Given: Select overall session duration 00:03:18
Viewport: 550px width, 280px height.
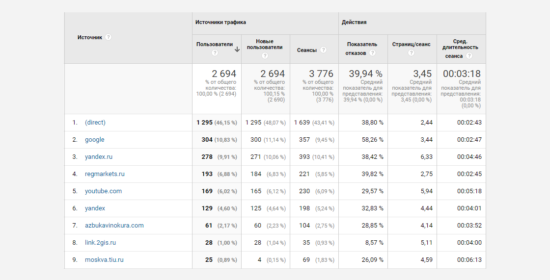Looking at the screenshot, I should click(462, 74).
